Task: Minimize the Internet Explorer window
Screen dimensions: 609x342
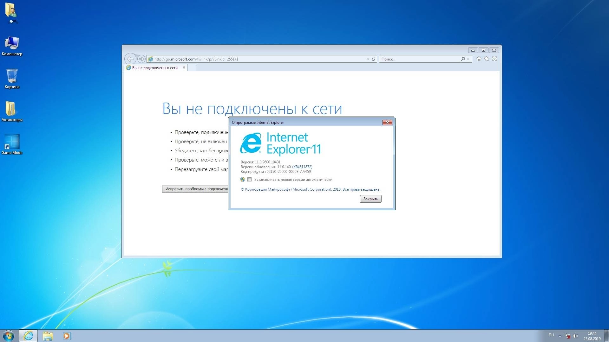Action: [x=473, y=50]
